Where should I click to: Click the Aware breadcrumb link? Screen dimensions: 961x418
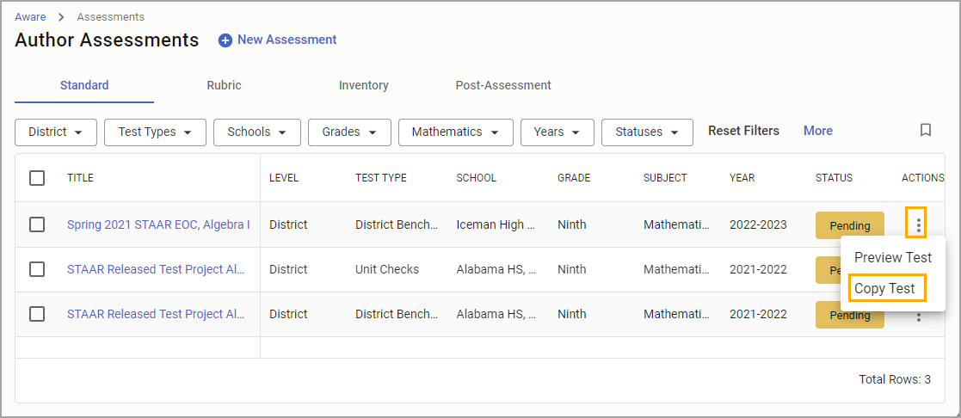pyautogui.click(x=30, y=17)
